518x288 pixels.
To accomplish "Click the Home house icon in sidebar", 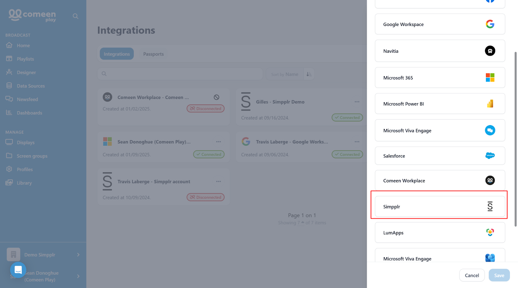I will click(x=9, y=45).
